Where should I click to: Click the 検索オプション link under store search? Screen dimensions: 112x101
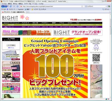11,48
